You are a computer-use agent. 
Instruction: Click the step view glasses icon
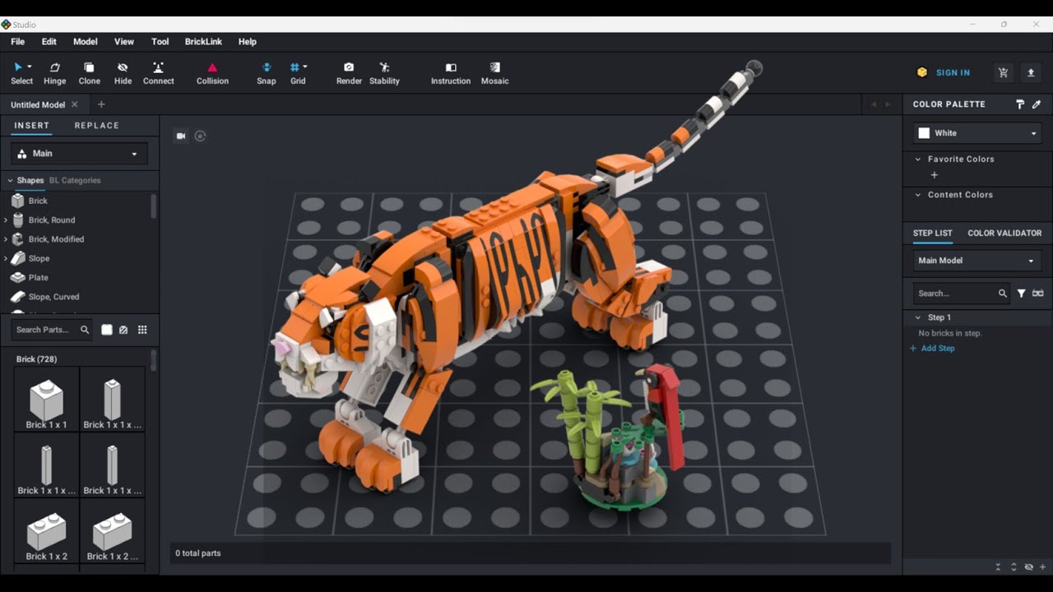point(1037,294)
